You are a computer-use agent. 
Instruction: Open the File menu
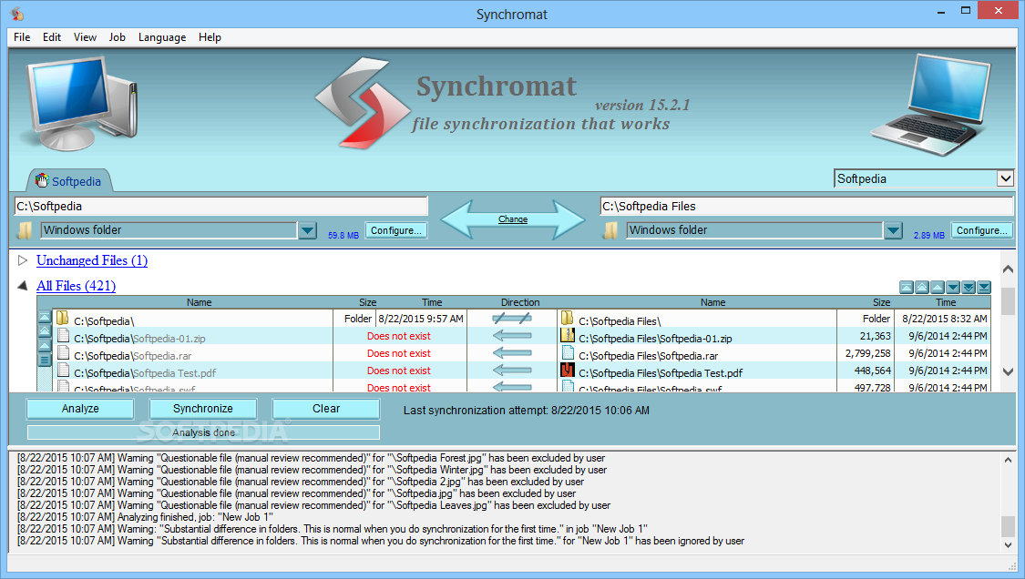(22, 37)
